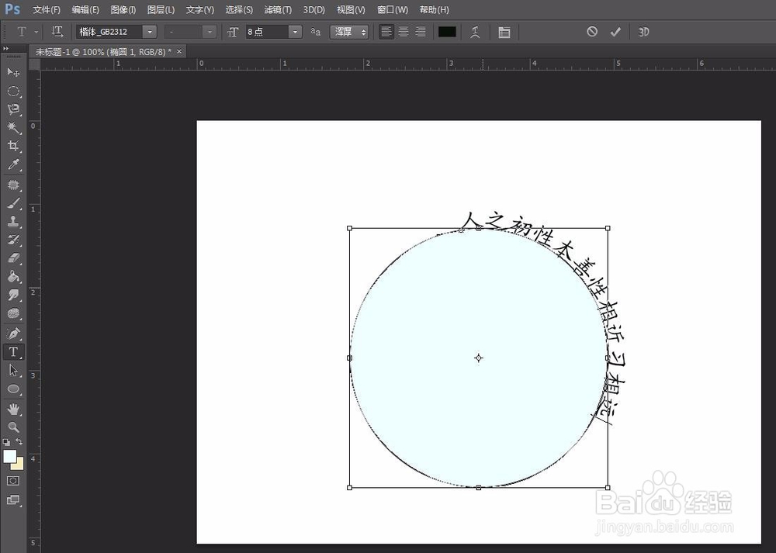Image resolution: width=776 pixels, height=553 pixels.
Task: Select the Sponge tool
Action: click(x=13, y=313)
